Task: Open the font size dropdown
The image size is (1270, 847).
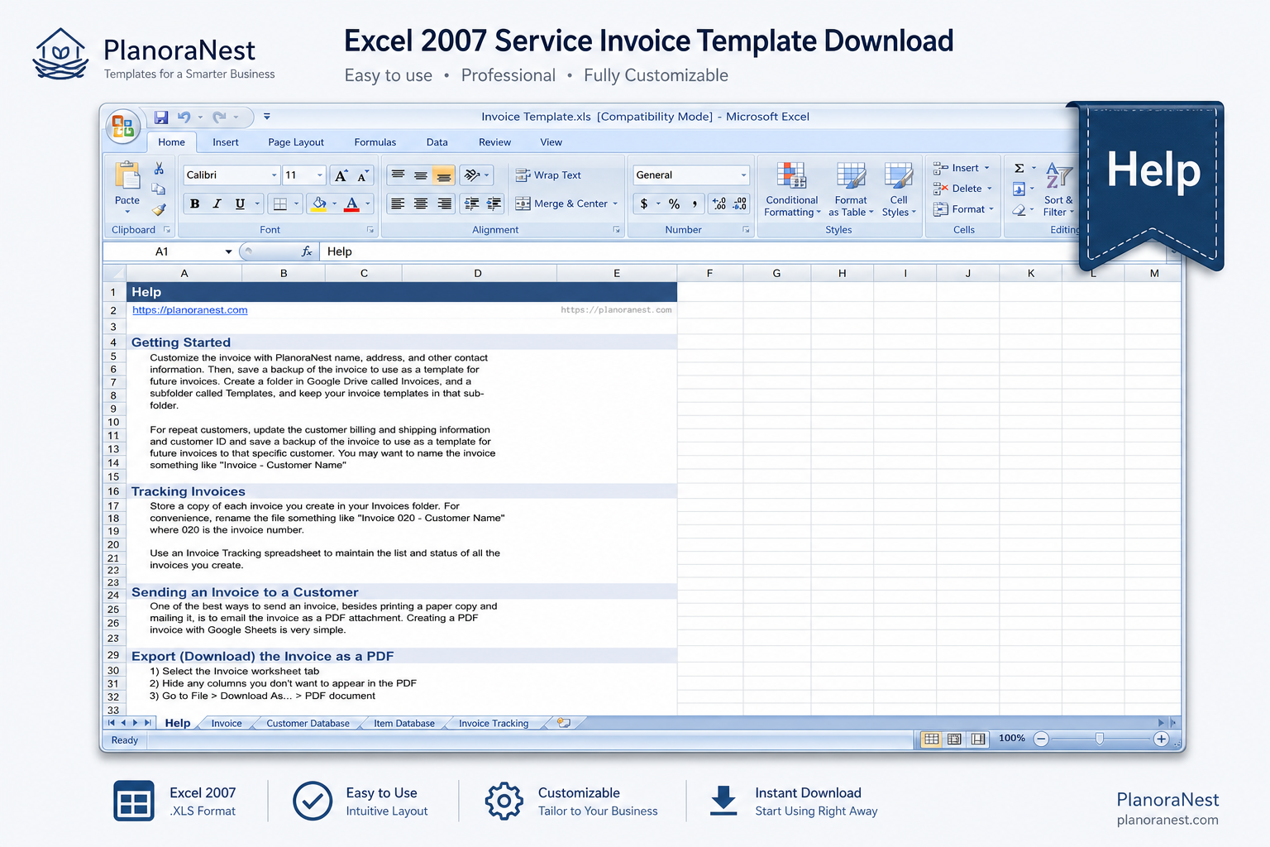Action: [319, 175]
